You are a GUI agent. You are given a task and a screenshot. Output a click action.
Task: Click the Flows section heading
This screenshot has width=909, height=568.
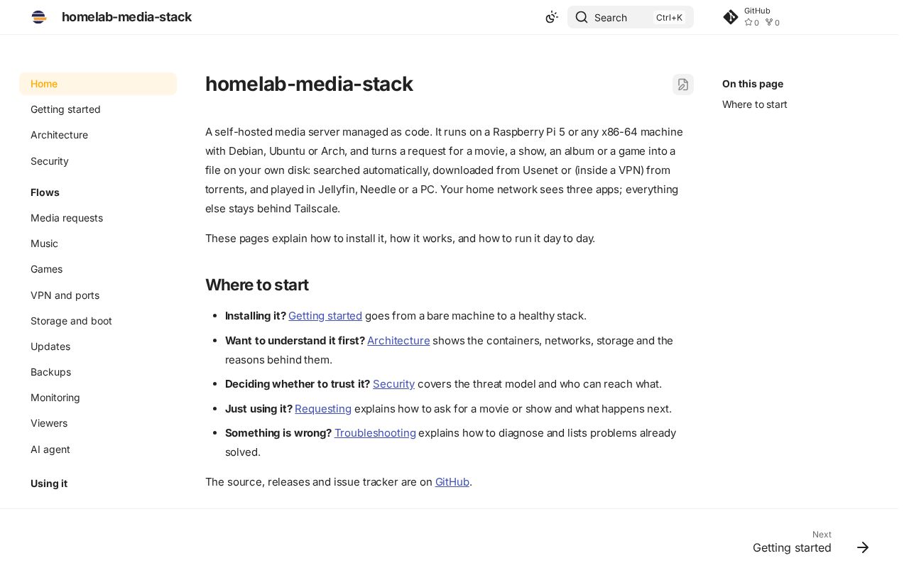pyautogui.click(x=45, y=192)
